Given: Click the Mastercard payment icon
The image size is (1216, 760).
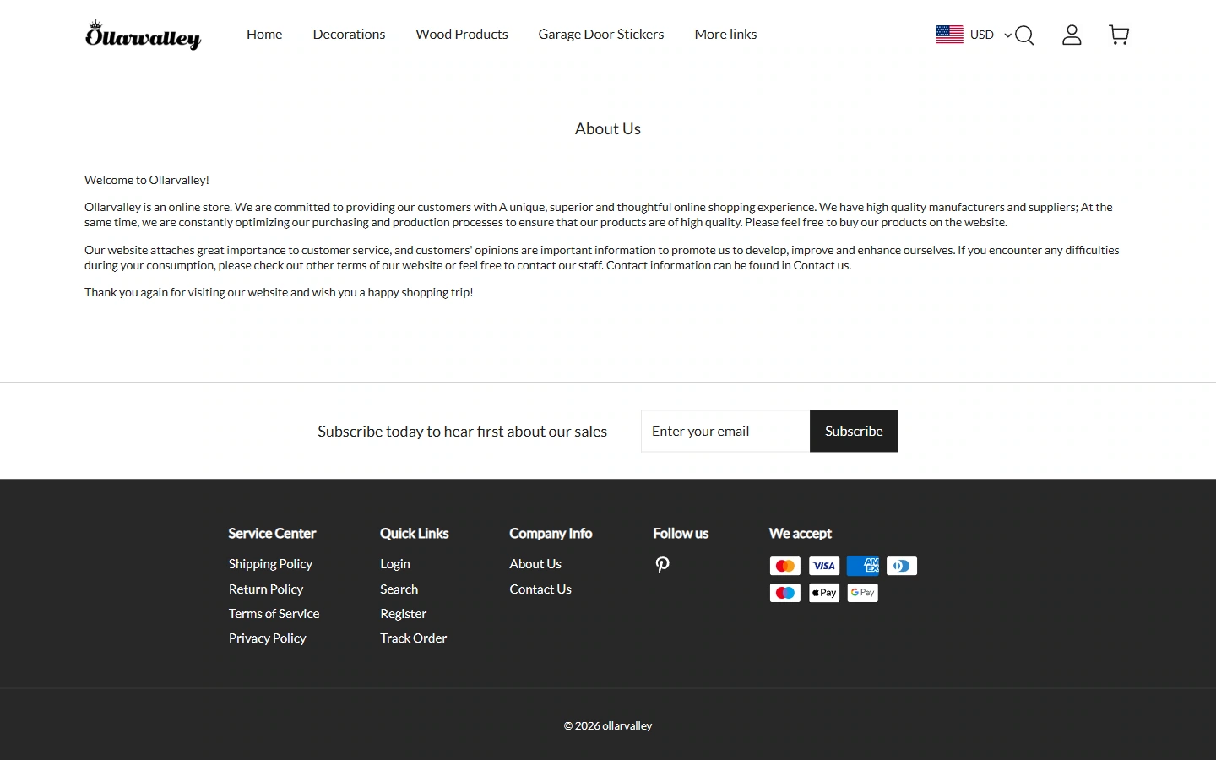Looking at the screenshot, I should pyautogui.click(x=785, y=566).
